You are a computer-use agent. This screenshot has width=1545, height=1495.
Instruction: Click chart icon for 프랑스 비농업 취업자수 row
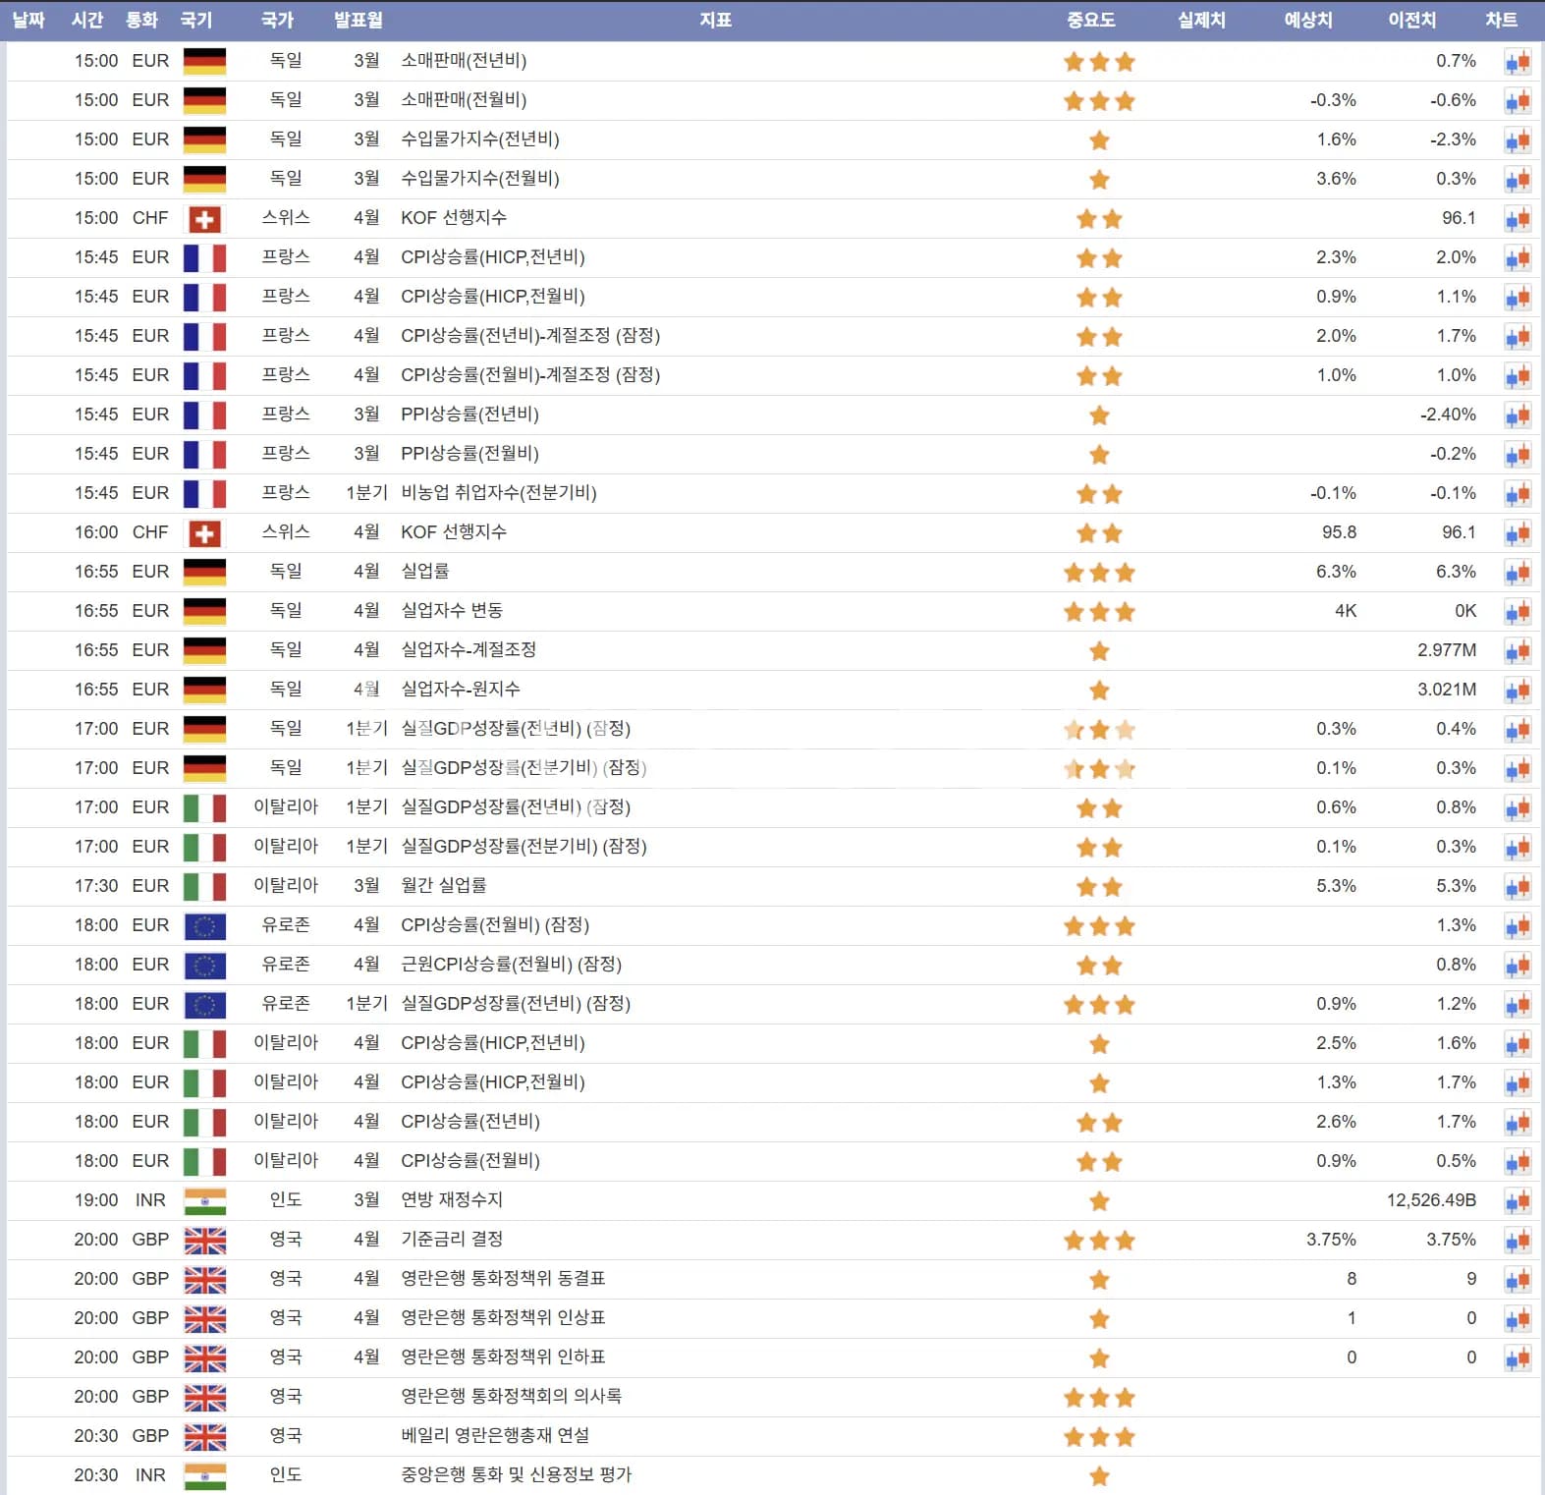click(x=1517, y=494)
